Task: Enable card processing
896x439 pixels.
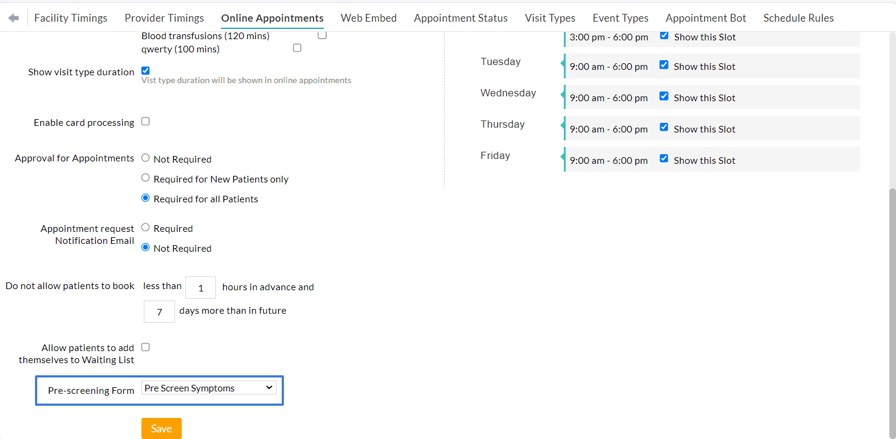Action: coord(145,121)
